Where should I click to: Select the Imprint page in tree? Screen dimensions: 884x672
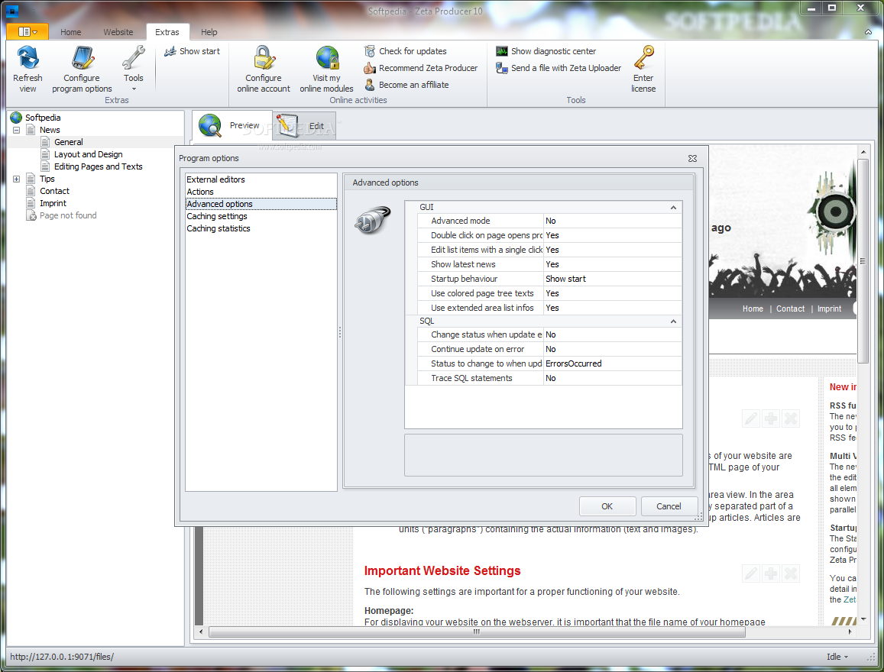[53, 203]
